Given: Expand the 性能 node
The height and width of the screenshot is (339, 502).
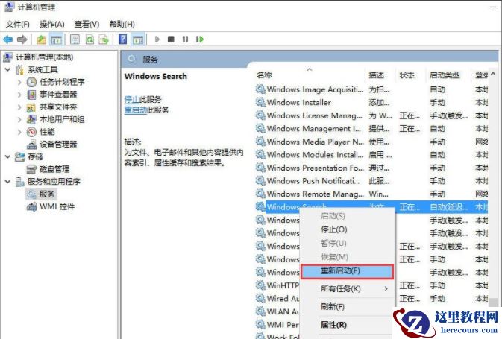Looking at the screenshot, I should (x=19, y=132).
